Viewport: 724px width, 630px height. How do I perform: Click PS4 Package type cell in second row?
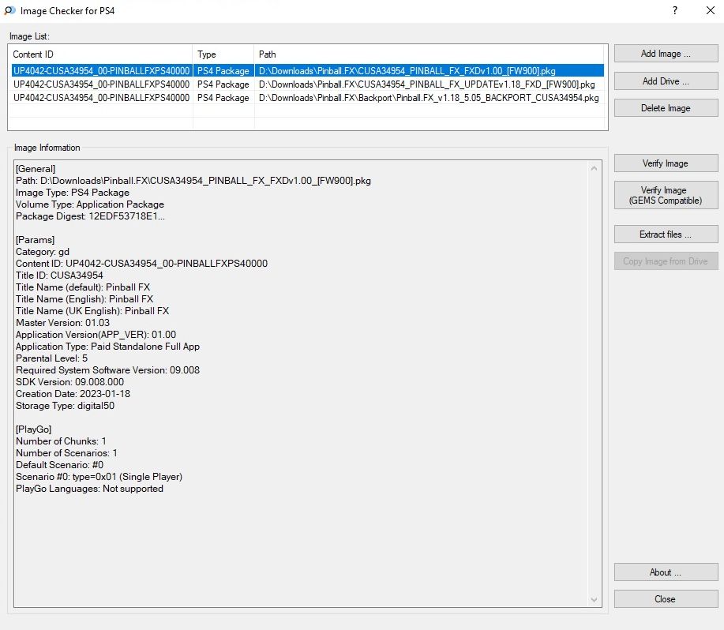(223, 84)
